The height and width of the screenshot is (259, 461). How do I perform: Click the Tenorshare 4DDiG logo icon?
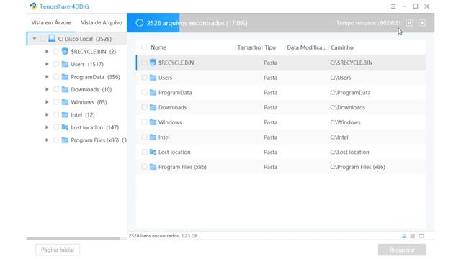pos(34,6)
